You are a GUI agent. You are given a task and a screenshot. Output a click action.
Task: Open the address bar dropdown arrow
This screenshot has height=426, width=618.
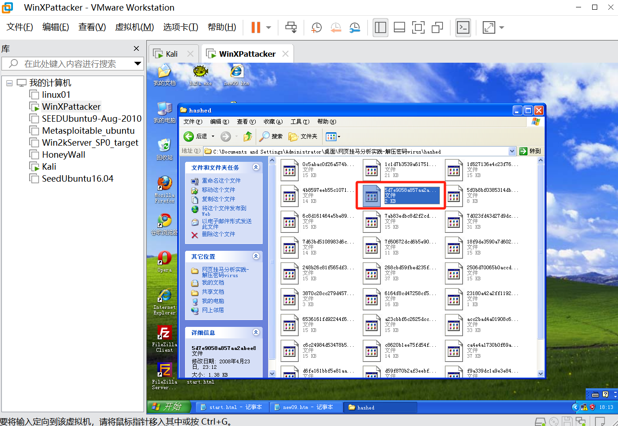click(512, 151)
